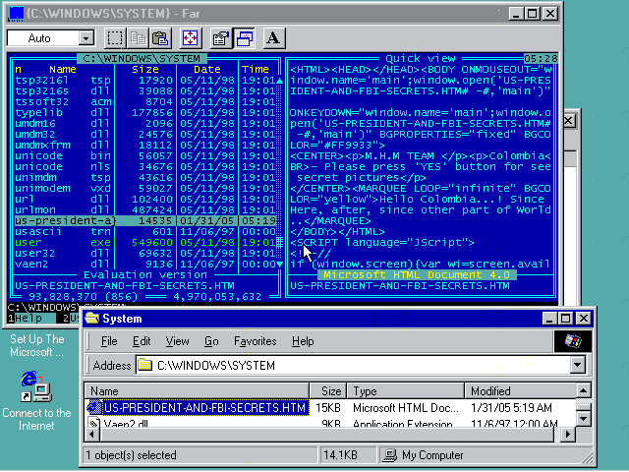Select usascii trn row in Far panel
This screenshot has height=472, width=629.
pyautogui.click(x=145, y=232)
